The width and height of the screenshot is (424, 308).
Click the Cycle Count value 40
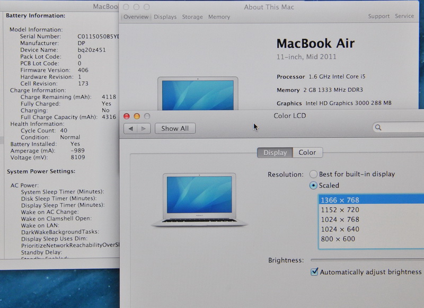[x=64, y=130]
